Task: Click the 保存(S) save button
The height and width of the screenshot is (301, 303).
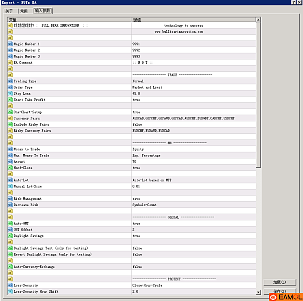Action: [280, 291]
